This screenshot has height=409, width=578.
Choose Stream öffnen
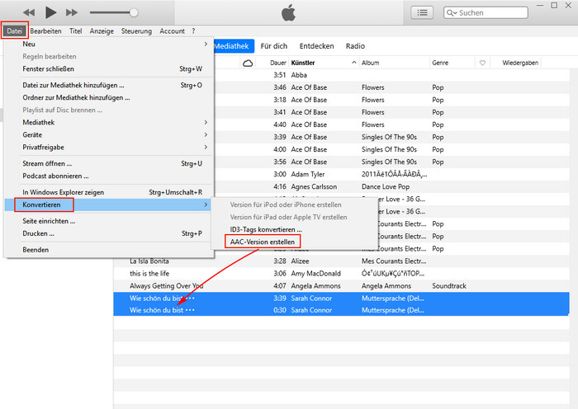pyautogui.click(x=109, y=163)
